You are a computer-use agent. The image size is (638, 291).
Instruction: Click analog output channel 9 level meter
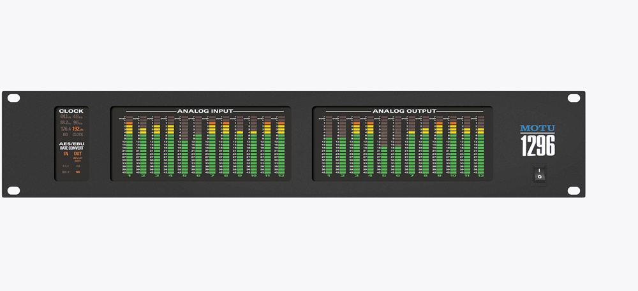[x=440, y=145]
